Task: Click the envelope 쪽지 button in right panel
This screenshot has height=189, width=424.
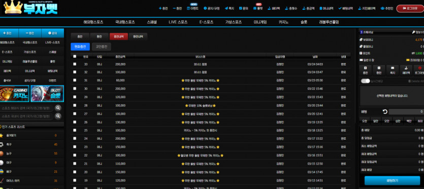Action: [x=393, y=70]
